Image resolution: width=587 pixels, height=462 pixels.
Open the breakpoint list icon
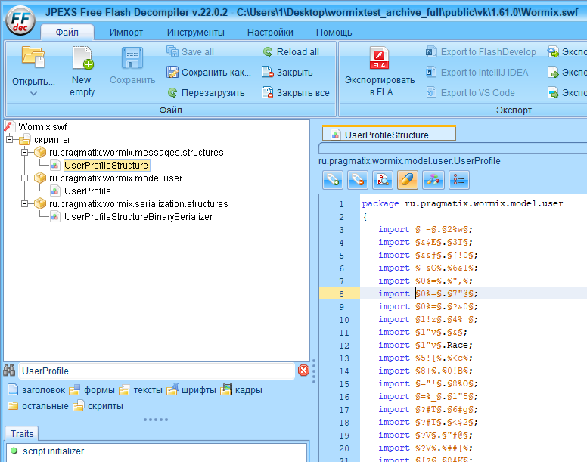[458, 180]
